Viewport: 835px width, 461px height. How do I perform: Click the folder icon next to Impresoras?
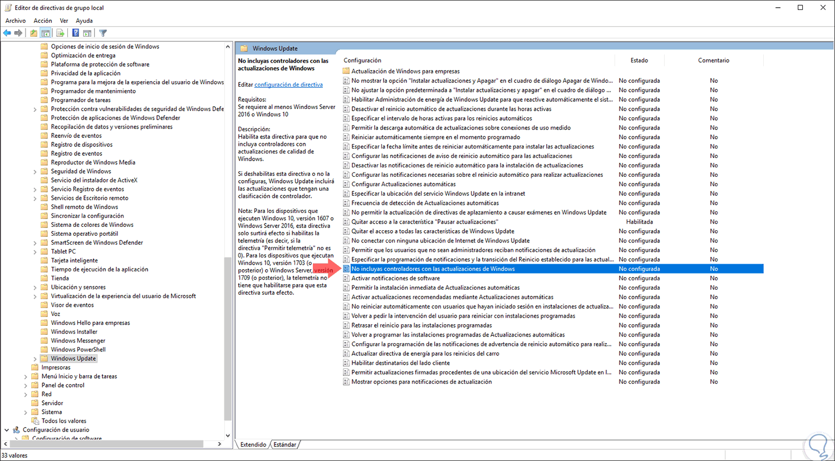pos(35,368)
